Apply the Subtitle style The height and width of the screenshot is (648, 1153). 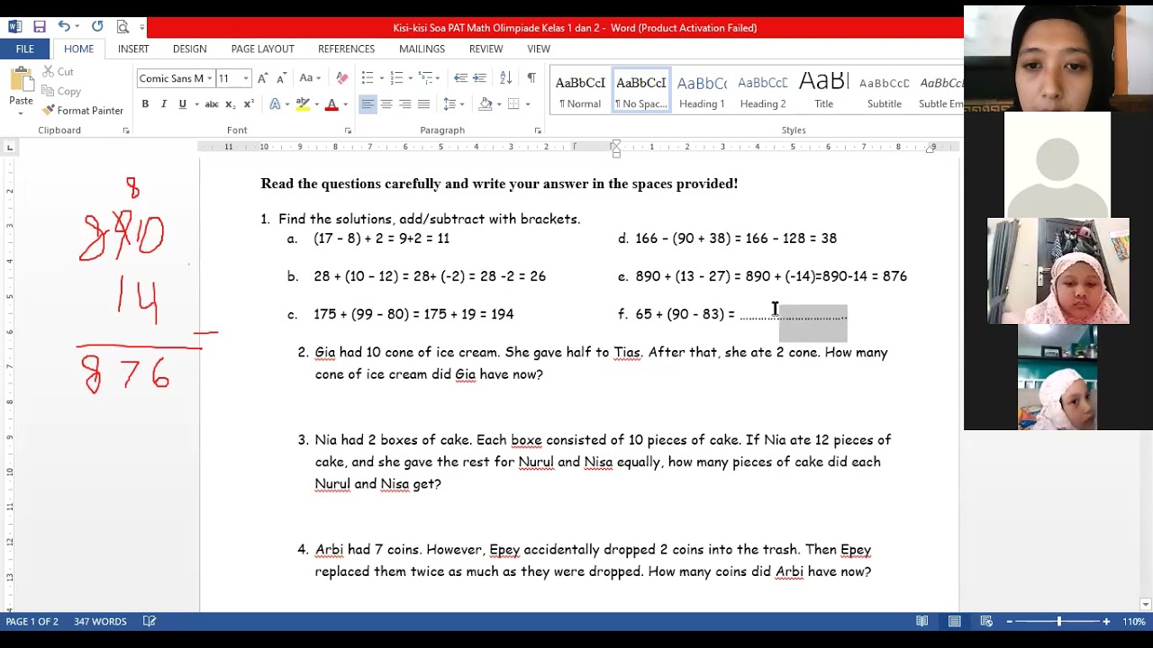[x=885, y=91]
